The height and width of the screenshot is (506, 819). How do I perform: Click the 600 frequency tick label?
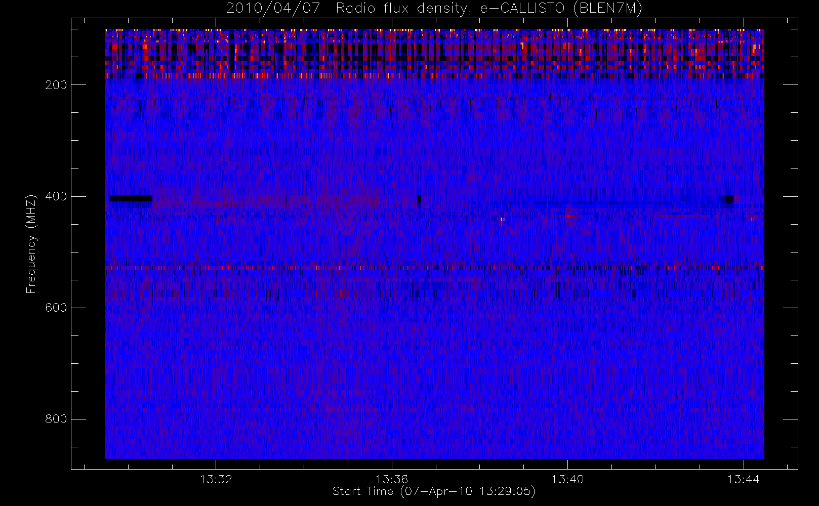pyautogui.click(x=56, y=308)
